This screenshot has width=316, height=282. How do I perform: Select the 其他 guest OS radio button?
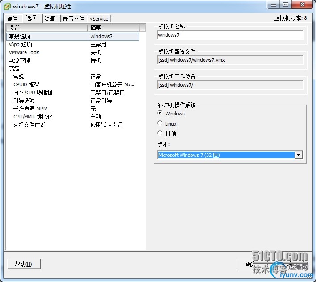pos(160,133)
